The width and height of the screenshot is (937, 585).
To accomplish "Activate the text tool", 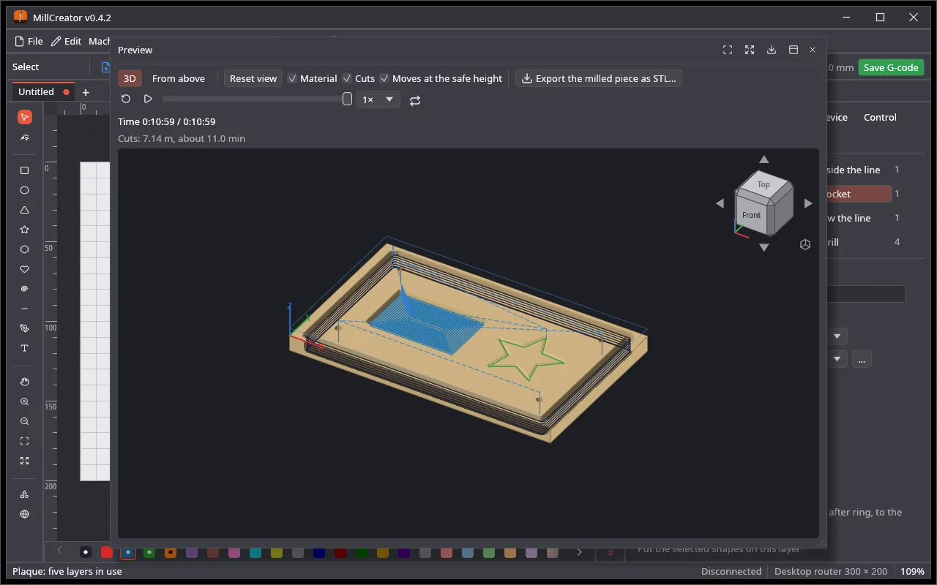I will click(25, 348).
